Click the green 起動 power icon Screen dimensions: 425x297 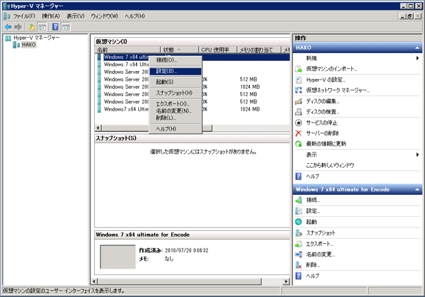pyautogui.click(x=298, y=222)
